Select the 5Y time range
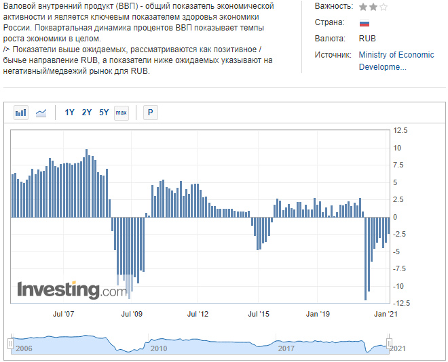448x362 pixels. tap(104, 113)
